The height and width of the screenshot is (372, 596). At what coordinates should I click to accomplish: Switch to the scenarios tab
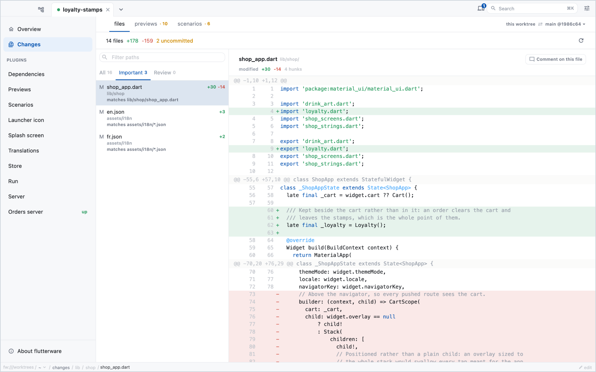click(194, 24)
